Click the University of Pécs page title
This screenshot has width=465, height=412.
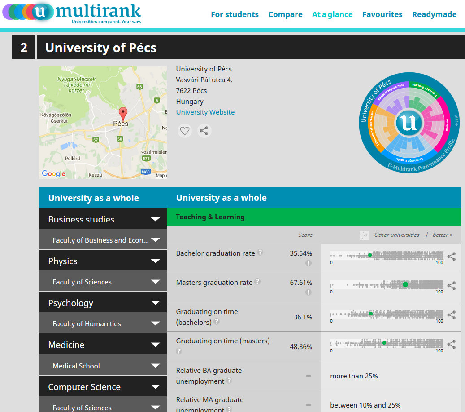point(101,48)
